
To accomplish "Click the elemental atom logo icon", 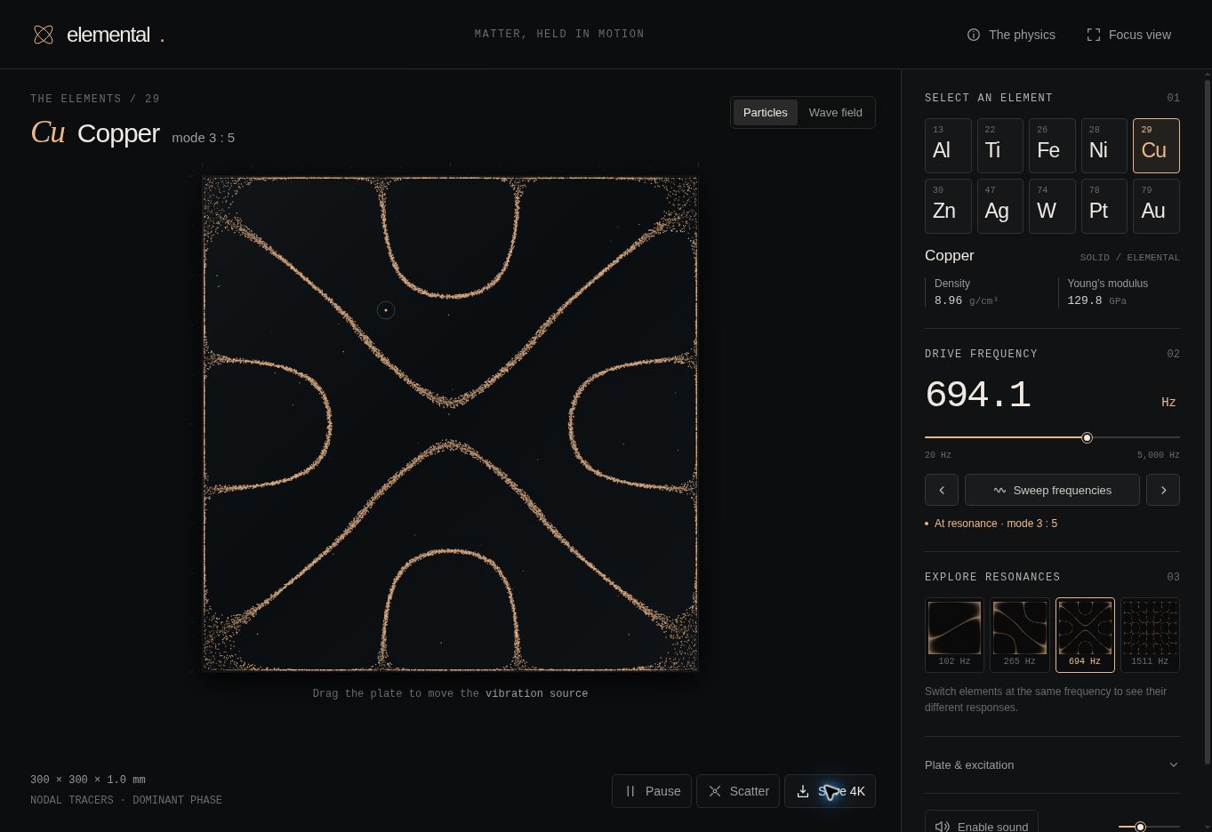I will pos(44,35).
